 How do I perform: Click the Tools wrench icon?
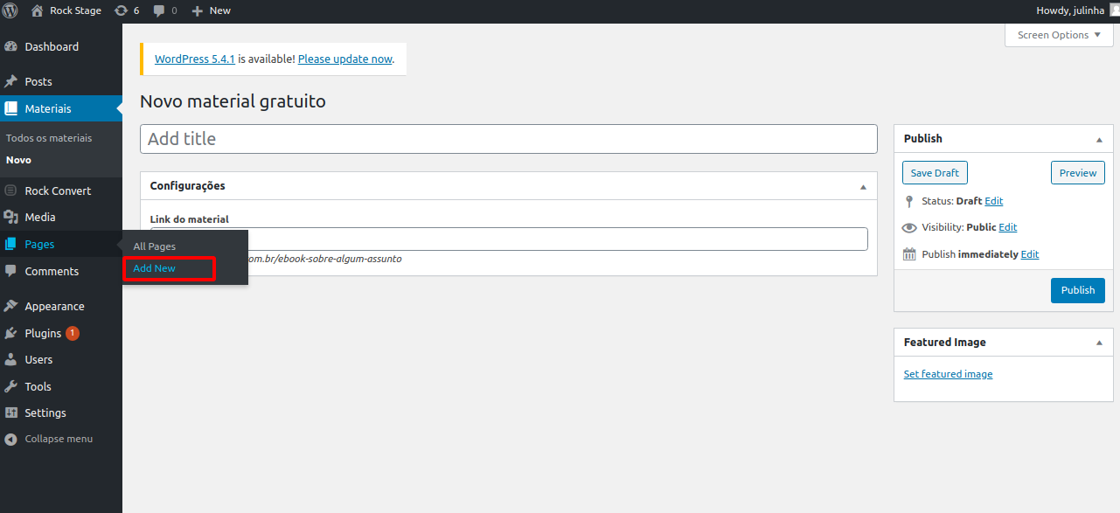[x=11, y=386]
